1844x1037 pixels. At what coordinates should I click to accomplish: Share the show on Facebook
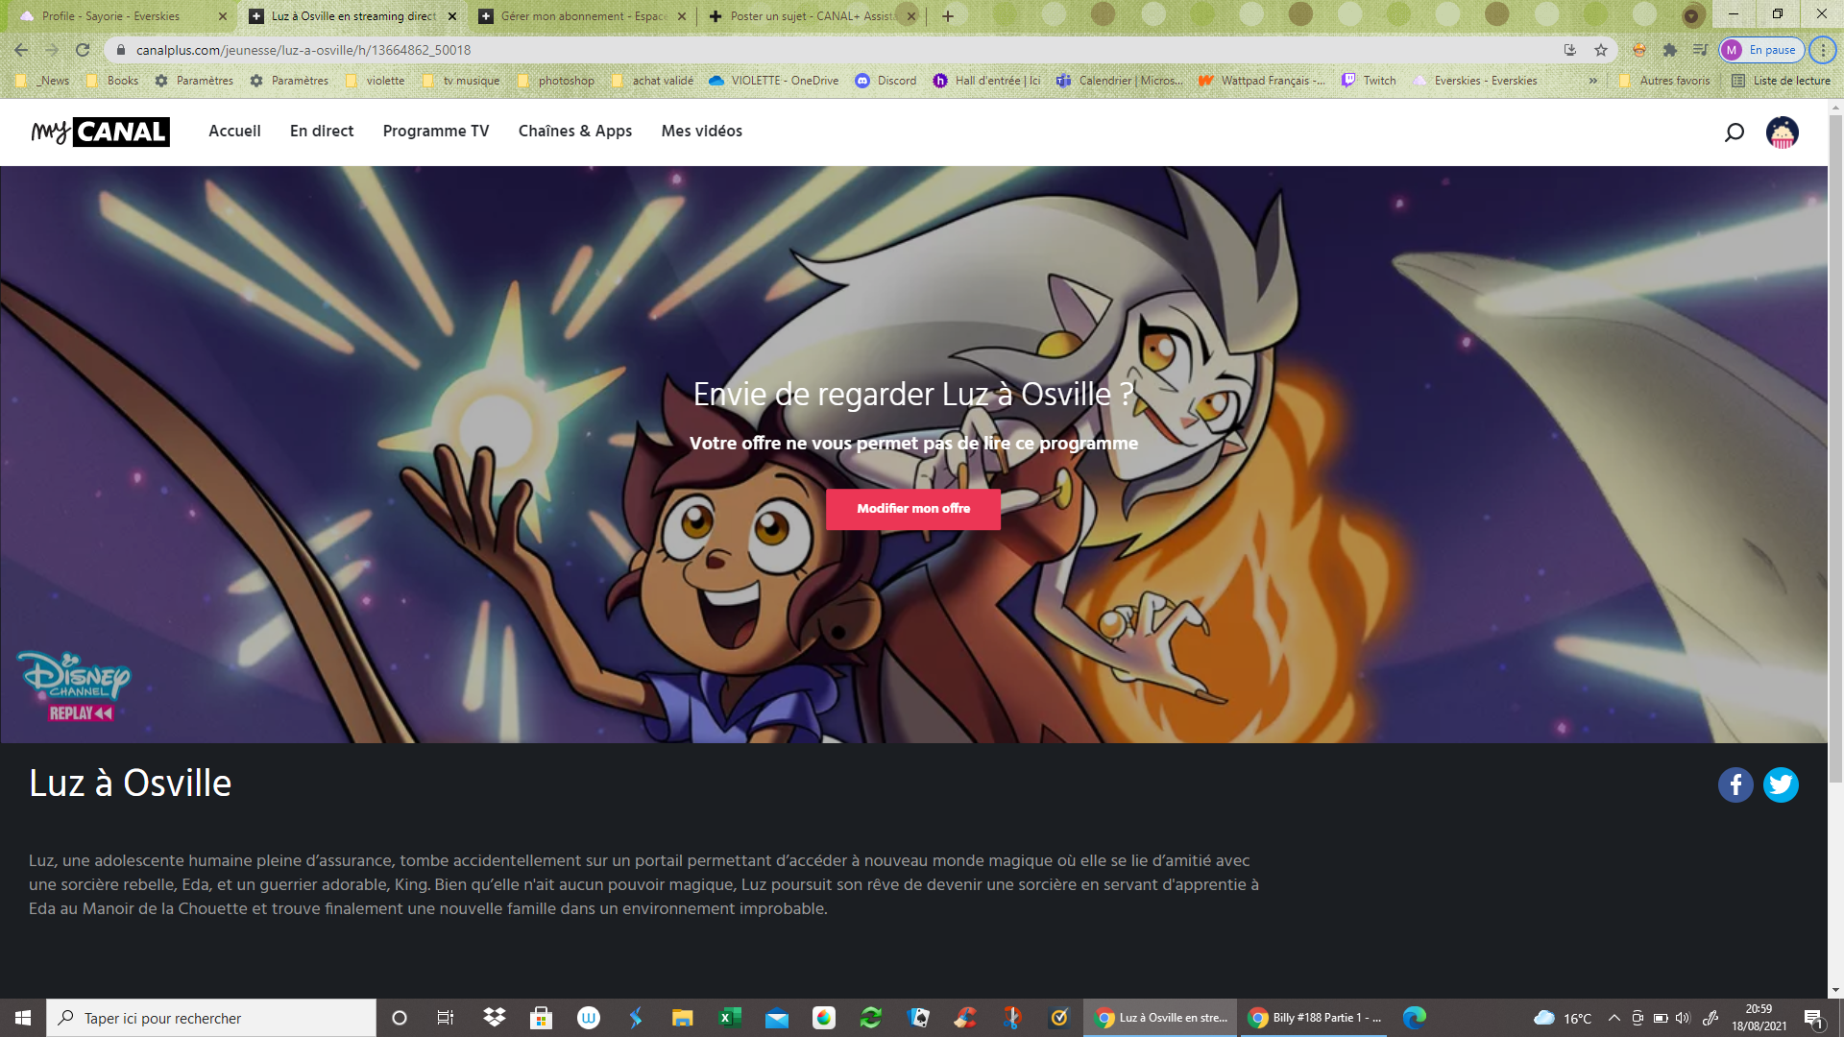tap(1735, 784)
